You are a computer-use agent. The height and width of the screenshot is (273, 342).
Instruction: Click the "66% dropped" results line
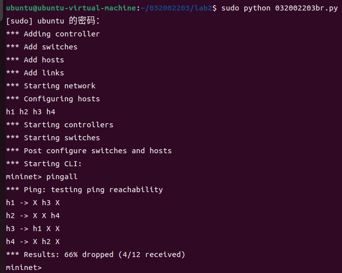[x=95, y=255]
